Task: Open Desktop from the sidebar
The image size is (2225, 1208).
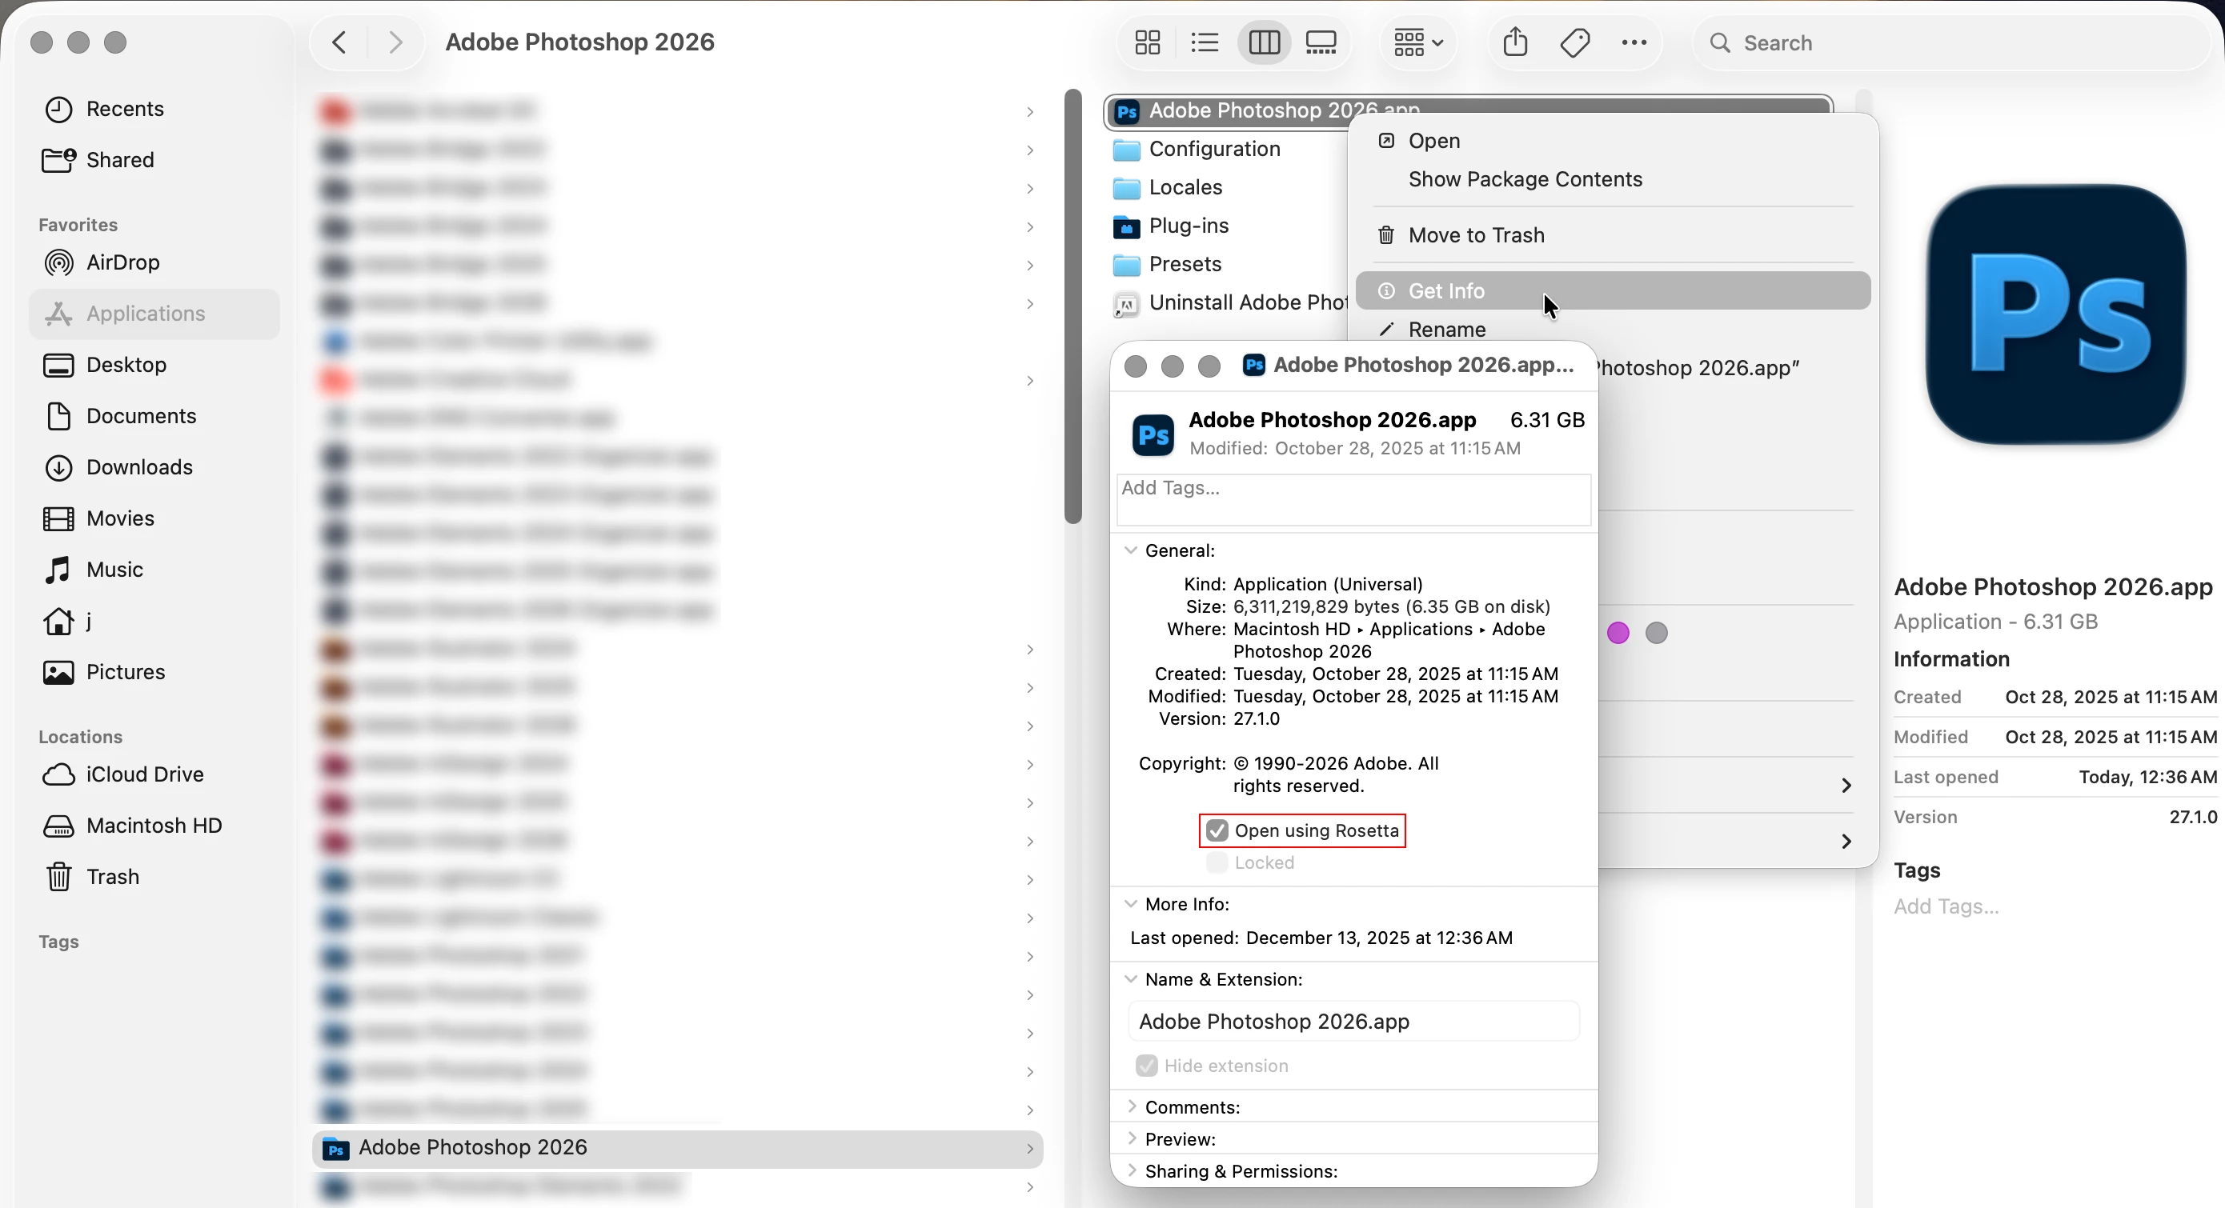Action: pyautogui.click(x=154, y=364)
